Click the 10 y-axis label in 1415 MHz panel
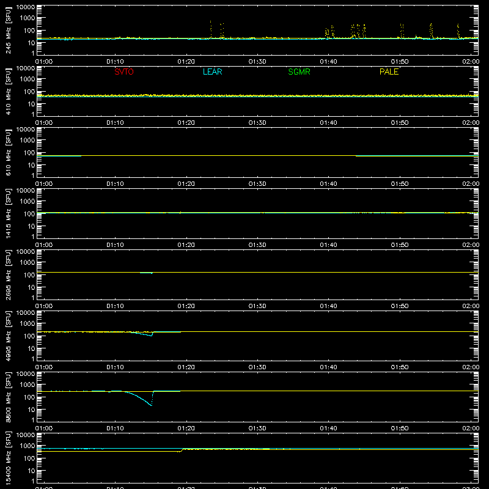489x489 pixels. coord(31,226)
